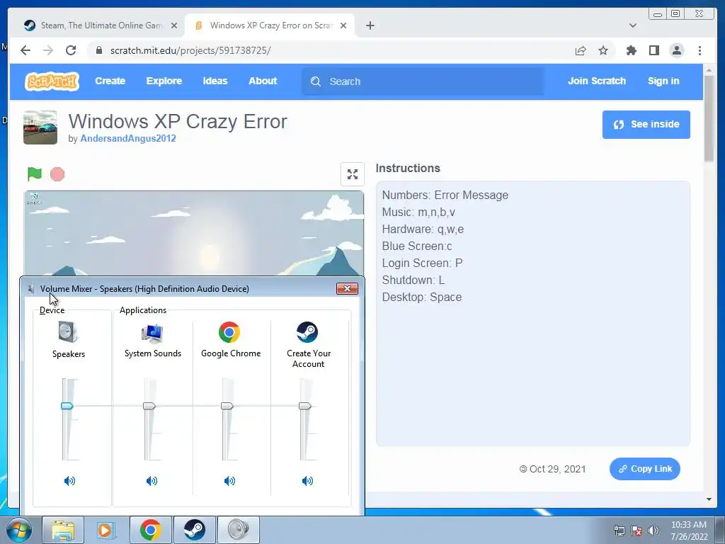
Task: Open Chrome extensions puzzle icon
Action: [x=631, y=50]
